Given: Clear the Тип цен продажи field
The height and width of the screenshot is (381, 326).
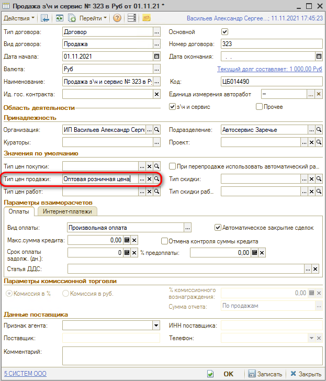Looking at the screenshot, I should point(149,179).
